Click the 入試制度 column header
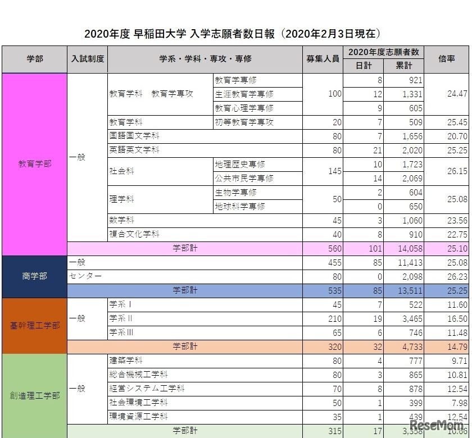The image size is (472, 438). click(x=87, y=59)
